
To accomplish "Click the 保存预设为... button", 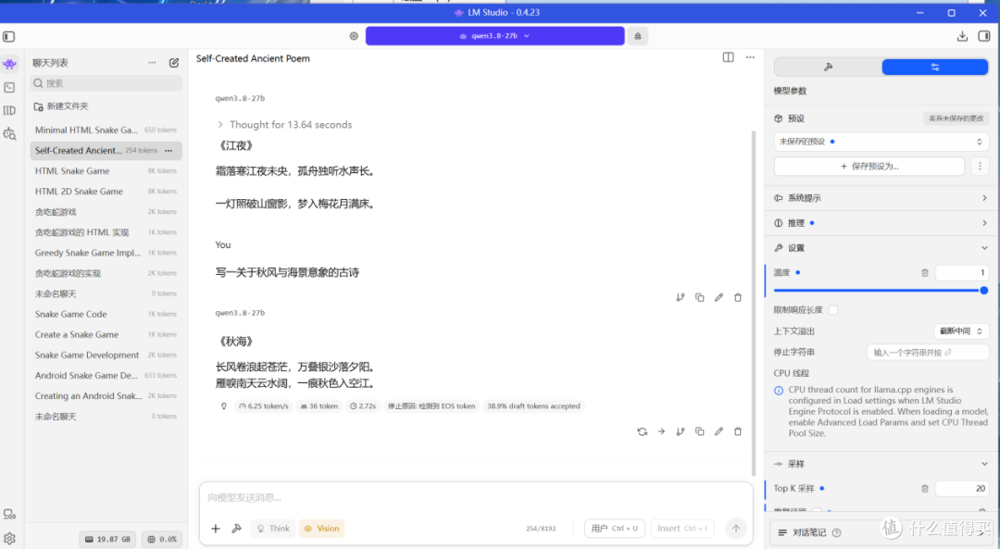I will pos(869,167).
